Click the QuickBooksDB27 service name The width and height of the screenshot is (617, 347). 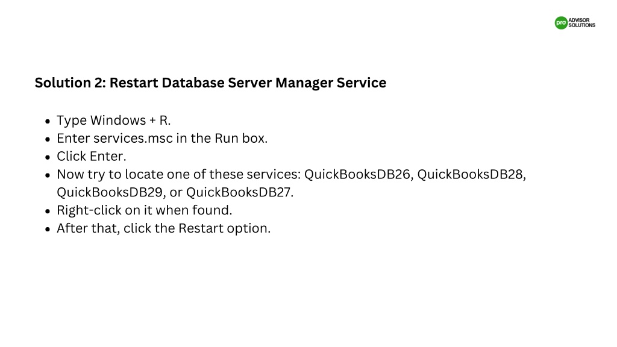[x=239, y=192]
